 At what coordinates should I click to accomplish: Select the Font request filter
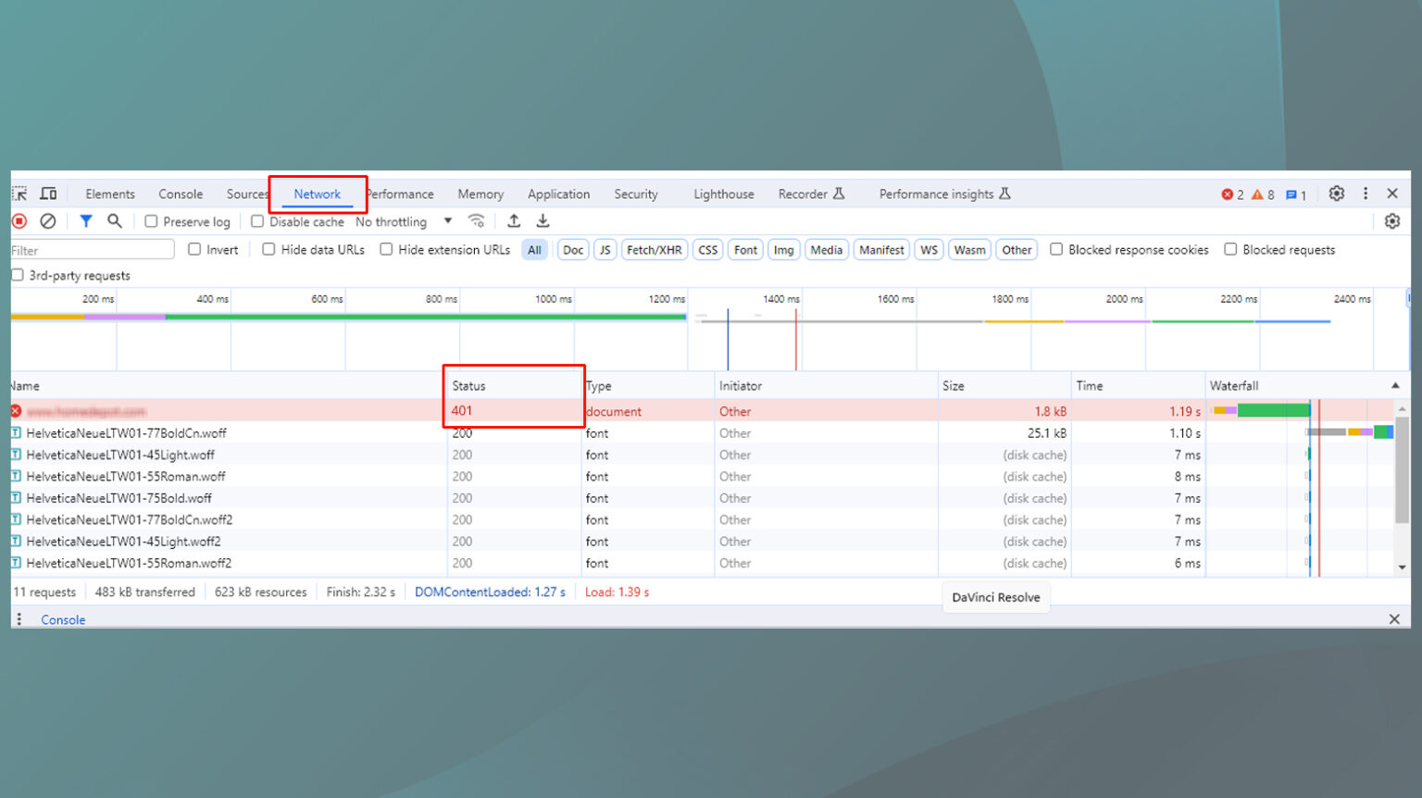pos(744,249)
